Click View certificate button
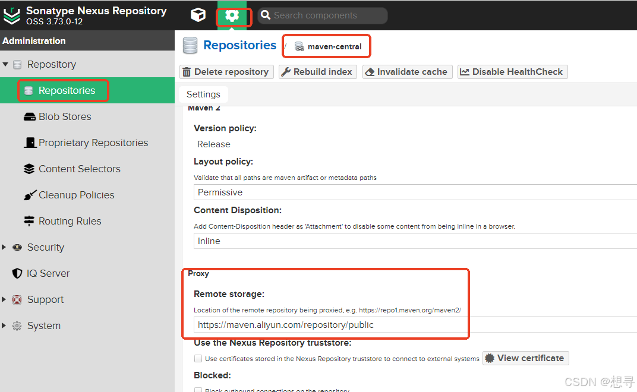The height and width of the screenshot is (392, 637). click(526, 358)
